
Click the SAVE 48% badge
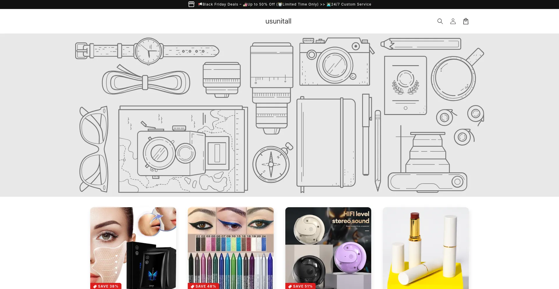(203, 286)
